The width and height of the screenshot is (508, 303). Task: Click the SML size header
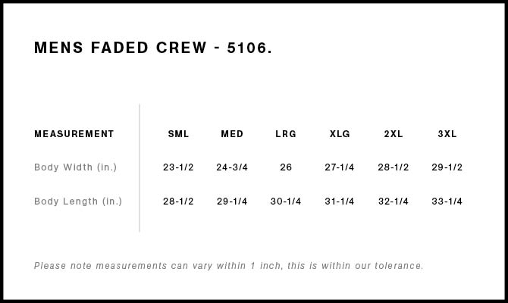178,134
